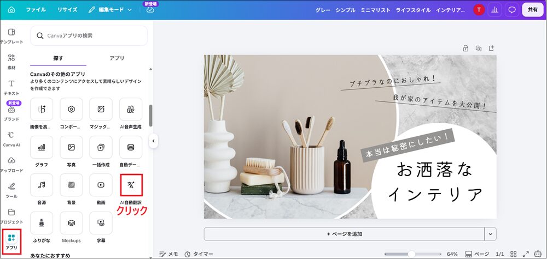Viewport: 547px width, 259px height.
Task: Open the 素材 elements panel
Action: 11,62
